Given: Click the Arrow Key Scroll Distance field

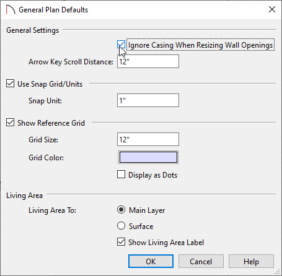Looking at the screenshot, I should 148,61.
